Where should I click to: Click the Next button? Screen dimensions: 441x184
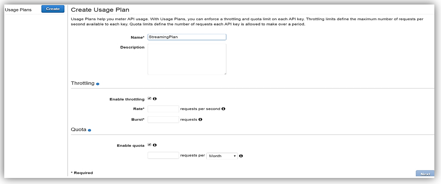pyautogui.click(x=425, y=174)
